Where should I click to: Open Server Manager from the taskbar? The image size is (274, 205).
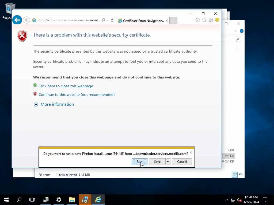45,200
